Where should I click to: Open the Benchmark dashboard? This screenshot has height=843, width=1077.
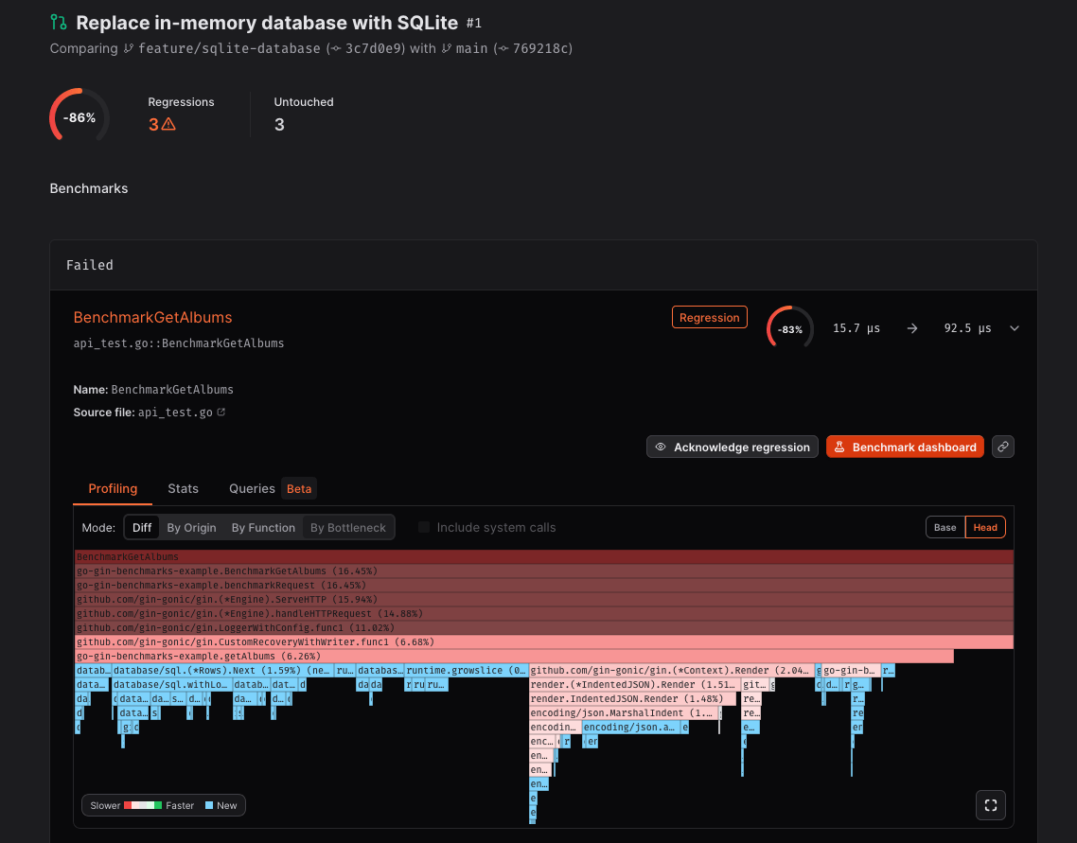coord(905,447)
